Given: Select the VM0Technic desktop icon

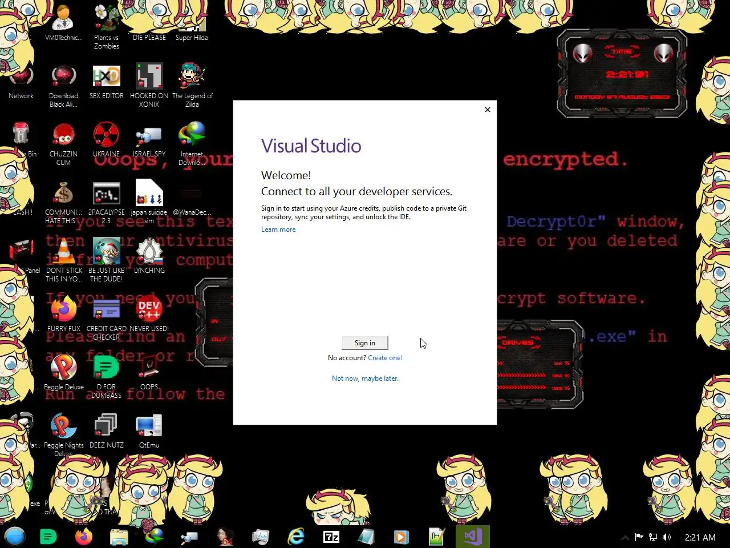Looking at the screenshot, I should (x=63, y=23).
